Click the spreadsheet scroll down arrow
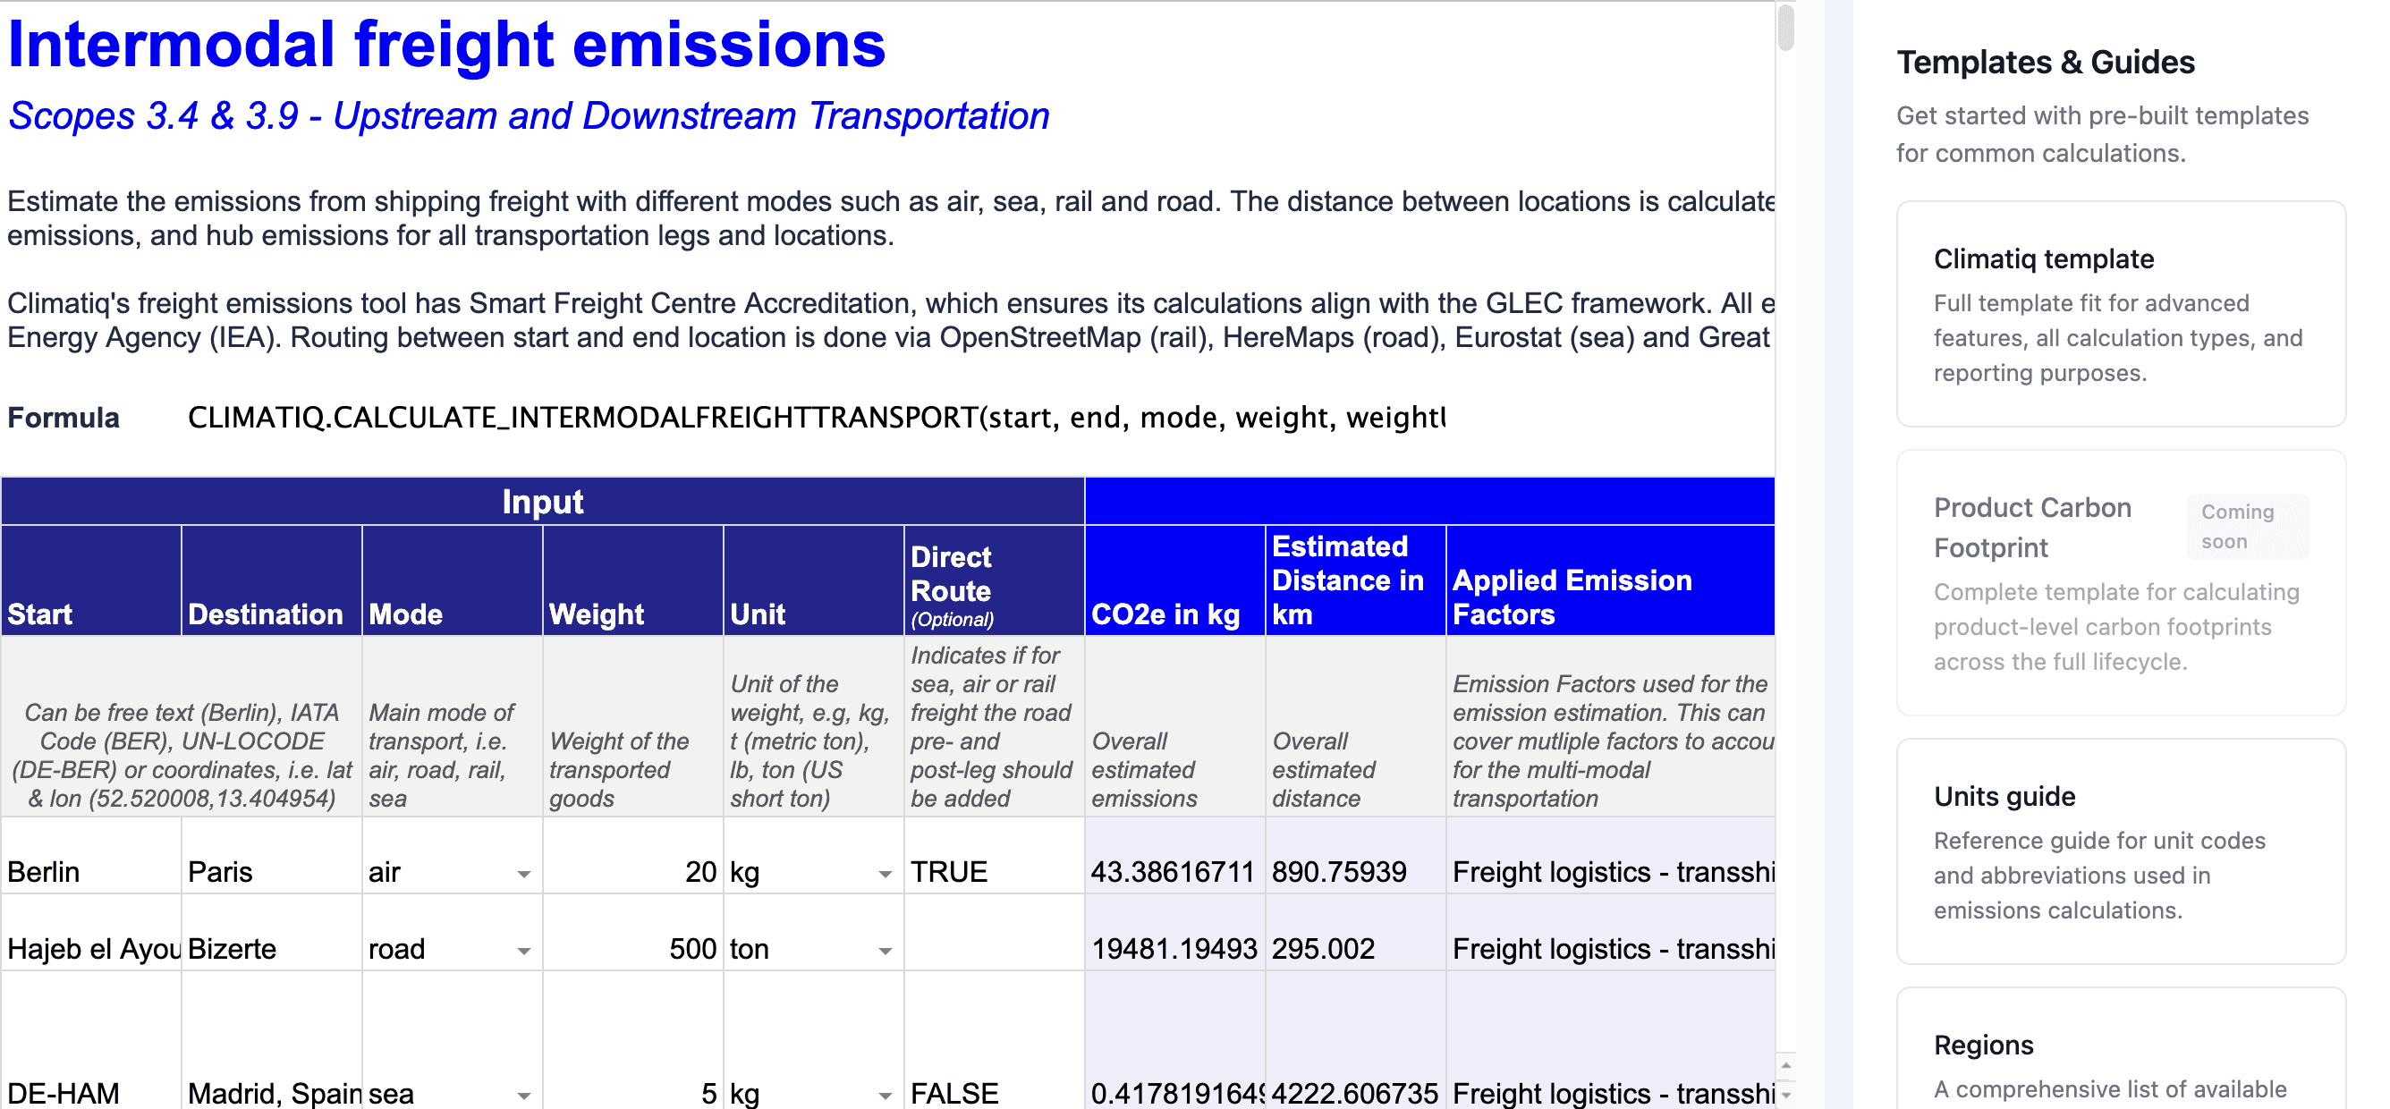 pyautogui.click(x=1786, y=1096)
